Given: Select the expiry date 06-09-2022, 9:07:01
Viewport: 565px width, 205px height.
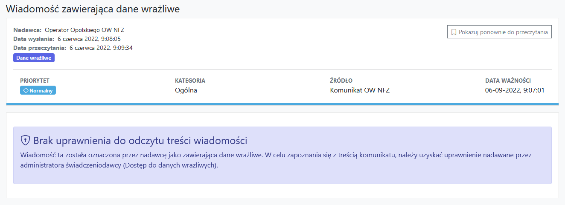Looking at the screenshot, I should click(515, 90).
